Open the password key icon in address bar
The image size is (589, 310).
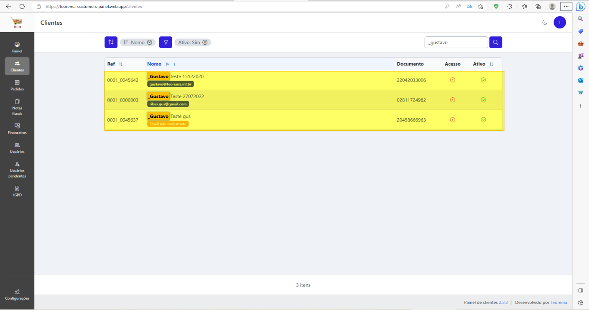point(447,7)
